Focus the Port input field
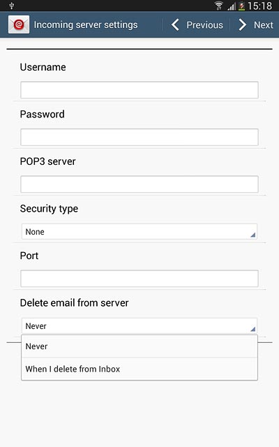 (139, 279)
